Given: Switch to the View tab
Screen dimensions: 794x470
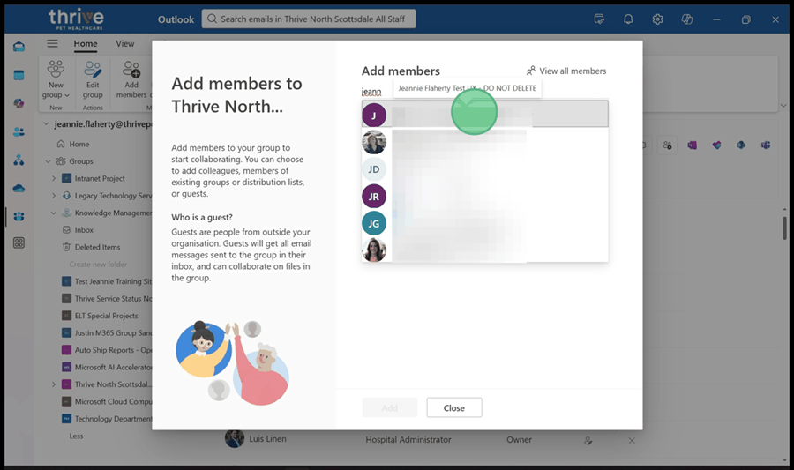Looking at the screenshot, I should click(124, 43).
